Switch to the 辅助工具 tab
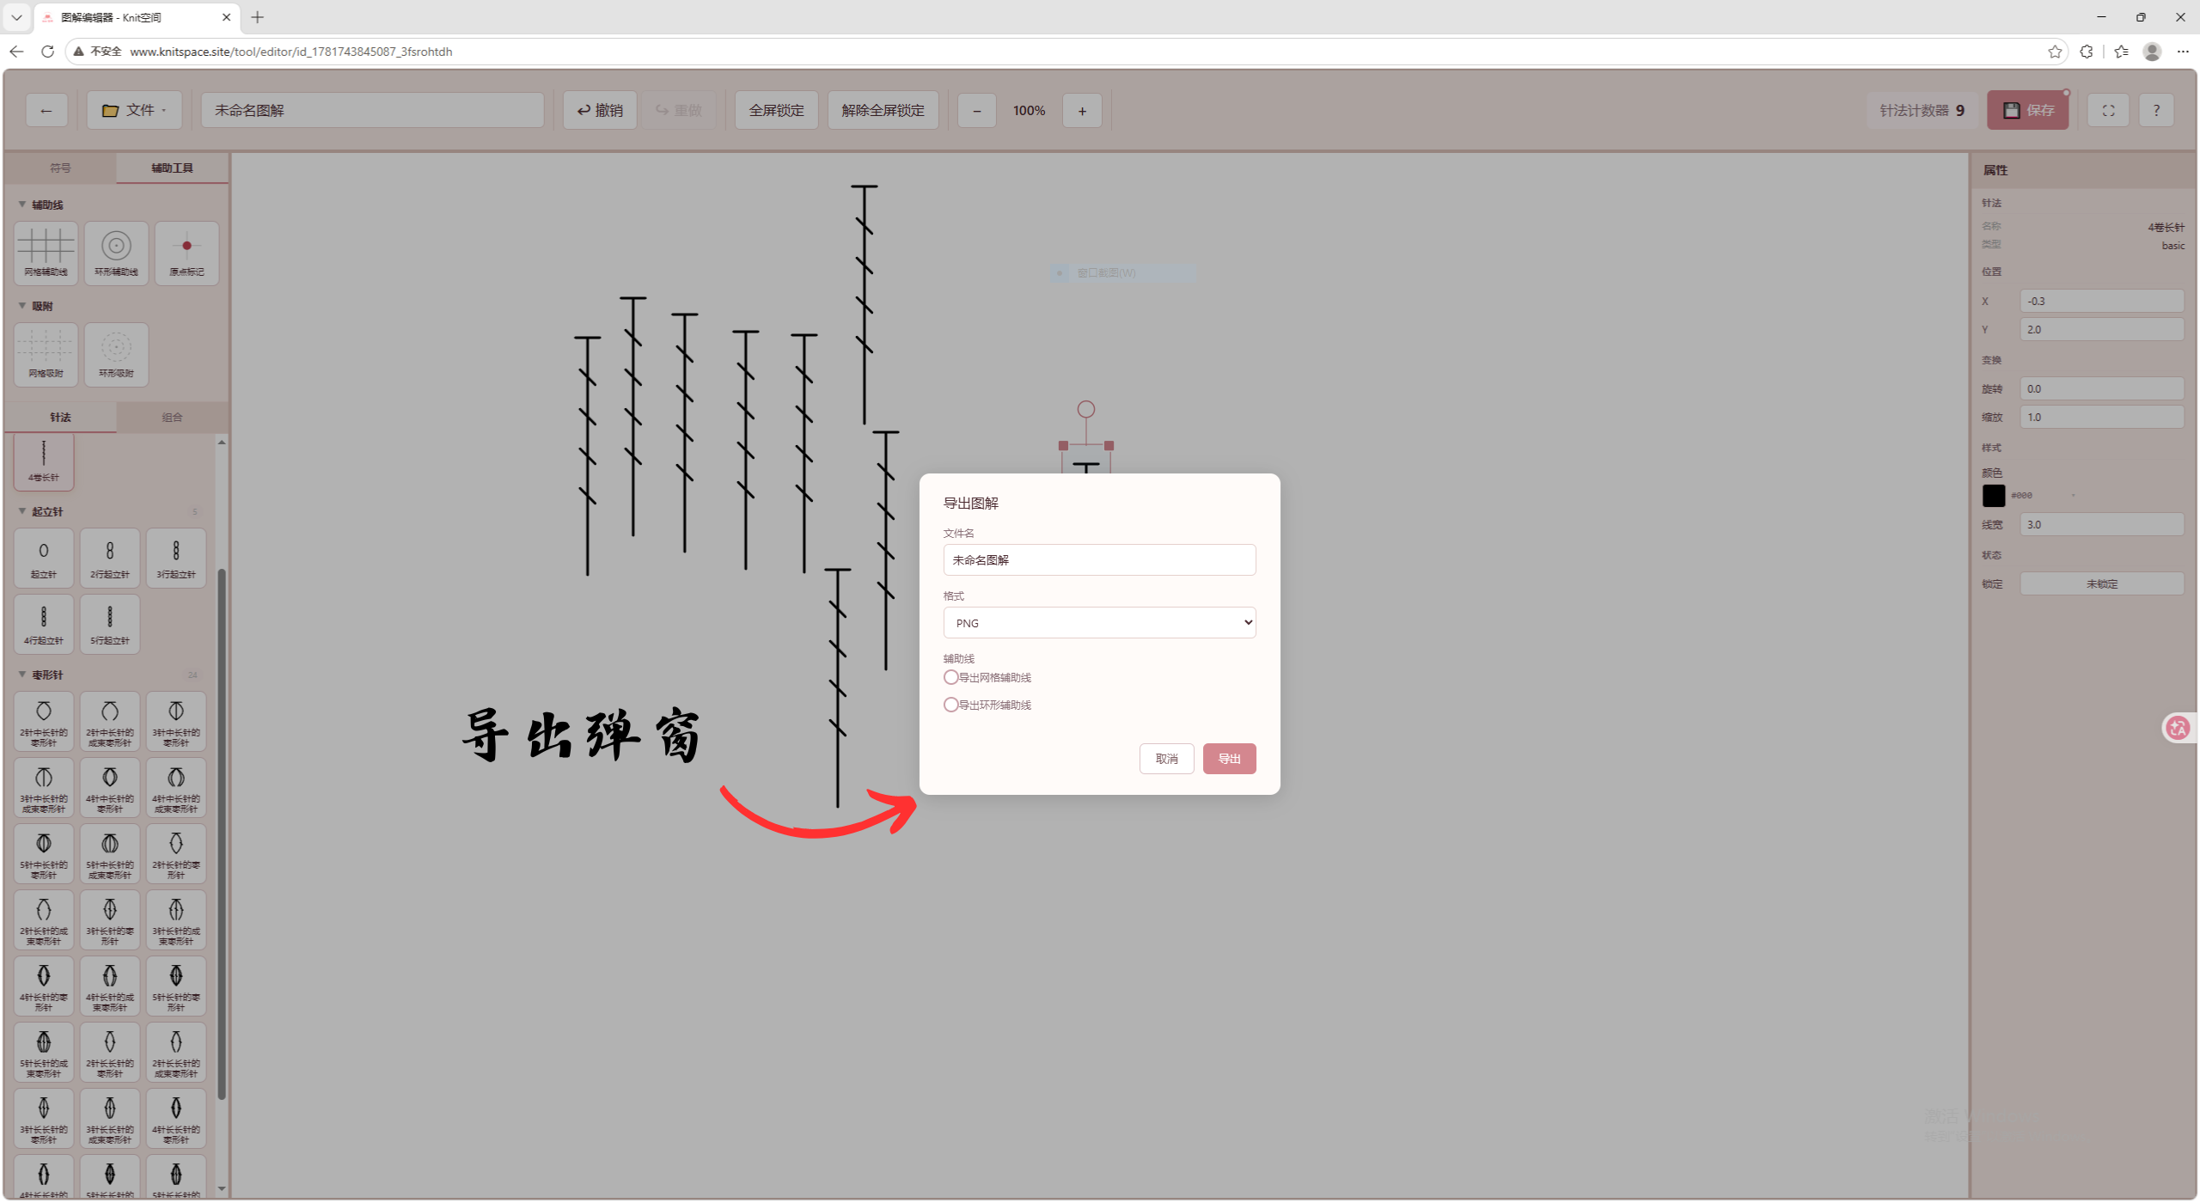This screenshot has height=1203, width=2200. click(172, 168)
